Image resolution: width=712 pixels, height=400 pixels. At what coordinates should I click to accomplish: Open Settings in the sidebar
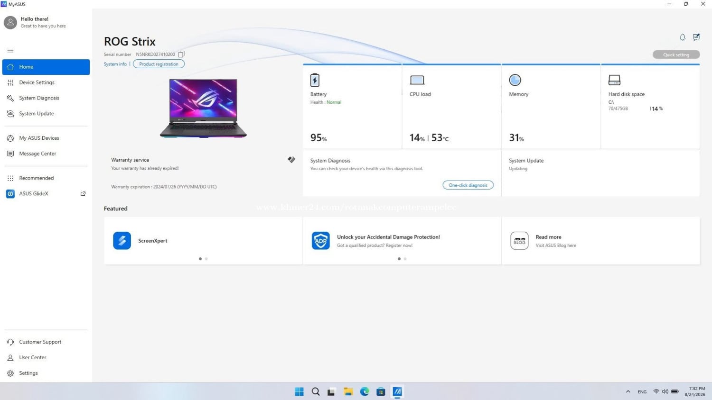[46, 373]
